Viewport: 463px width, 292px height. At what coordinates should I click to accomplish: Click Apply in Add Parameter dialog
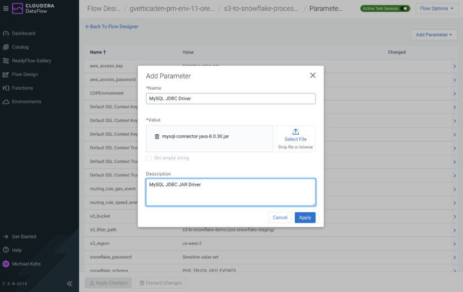click(x=305, y=217)
